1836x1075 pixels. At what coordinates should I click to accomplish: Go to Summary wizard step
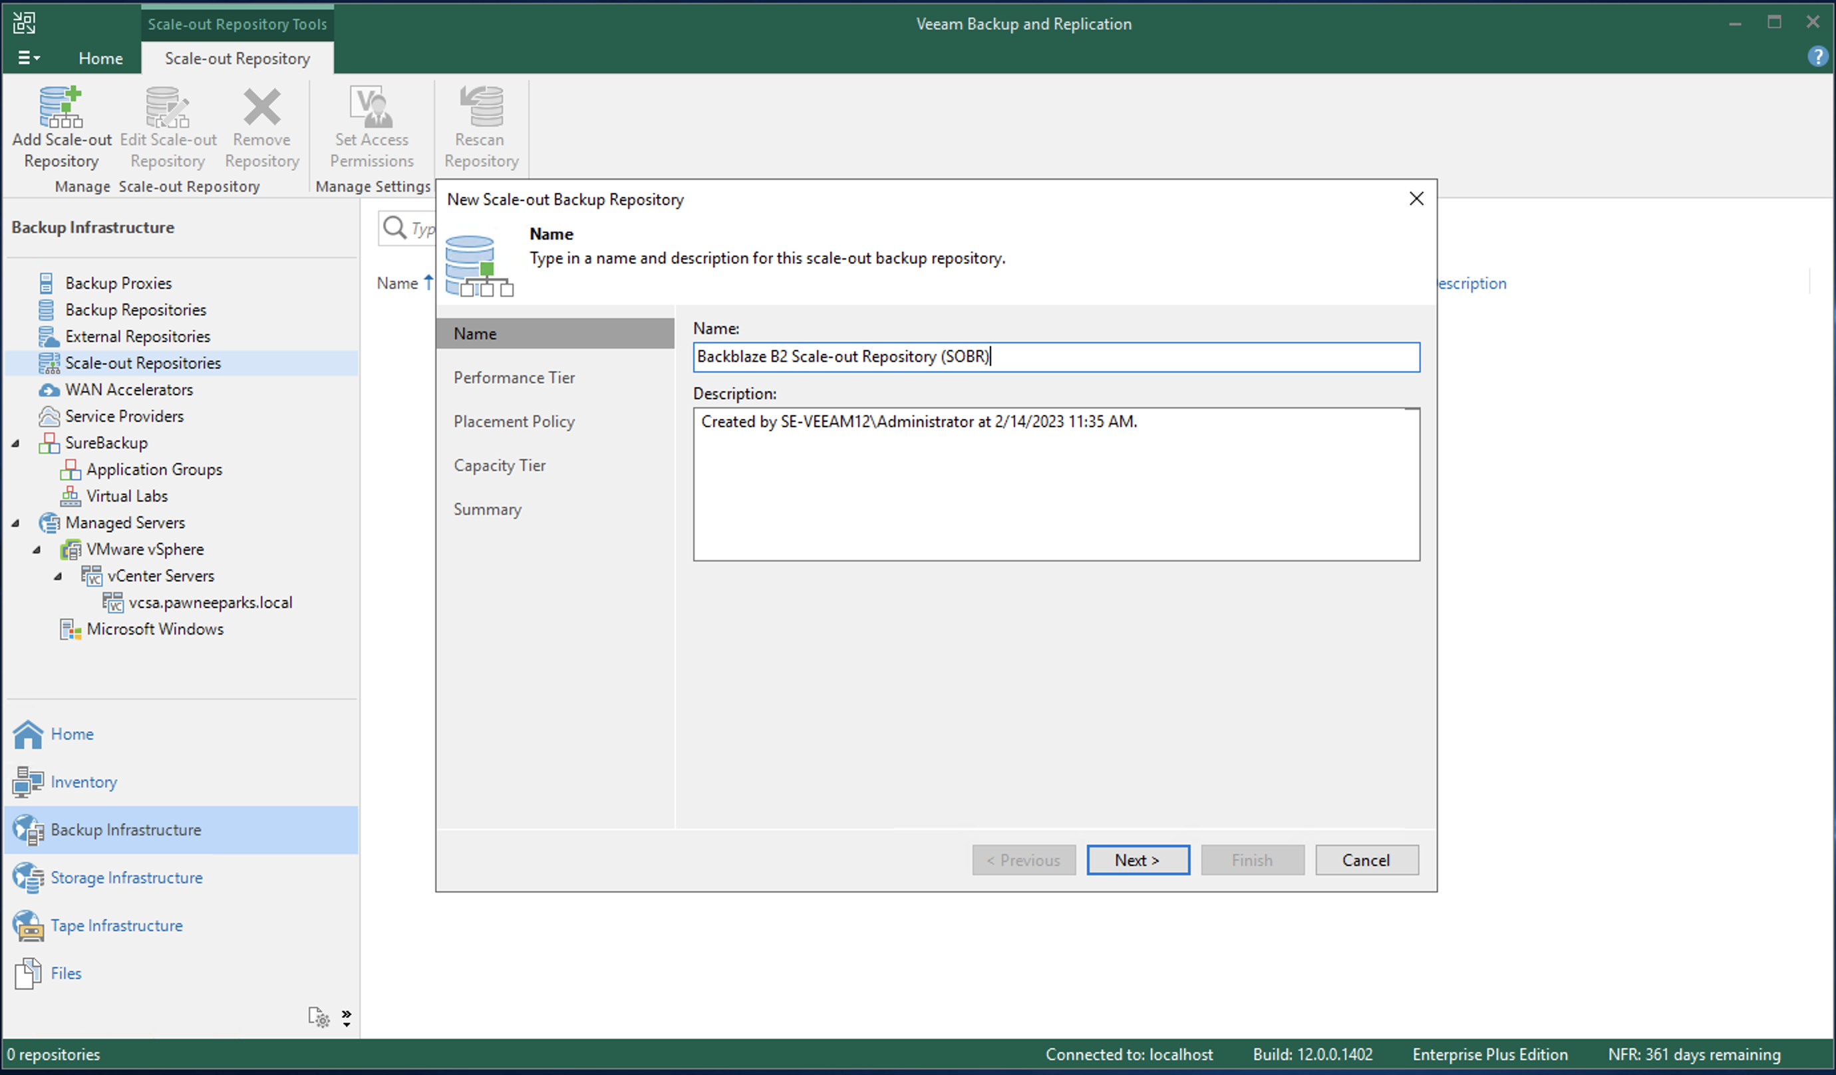(488, 509)
